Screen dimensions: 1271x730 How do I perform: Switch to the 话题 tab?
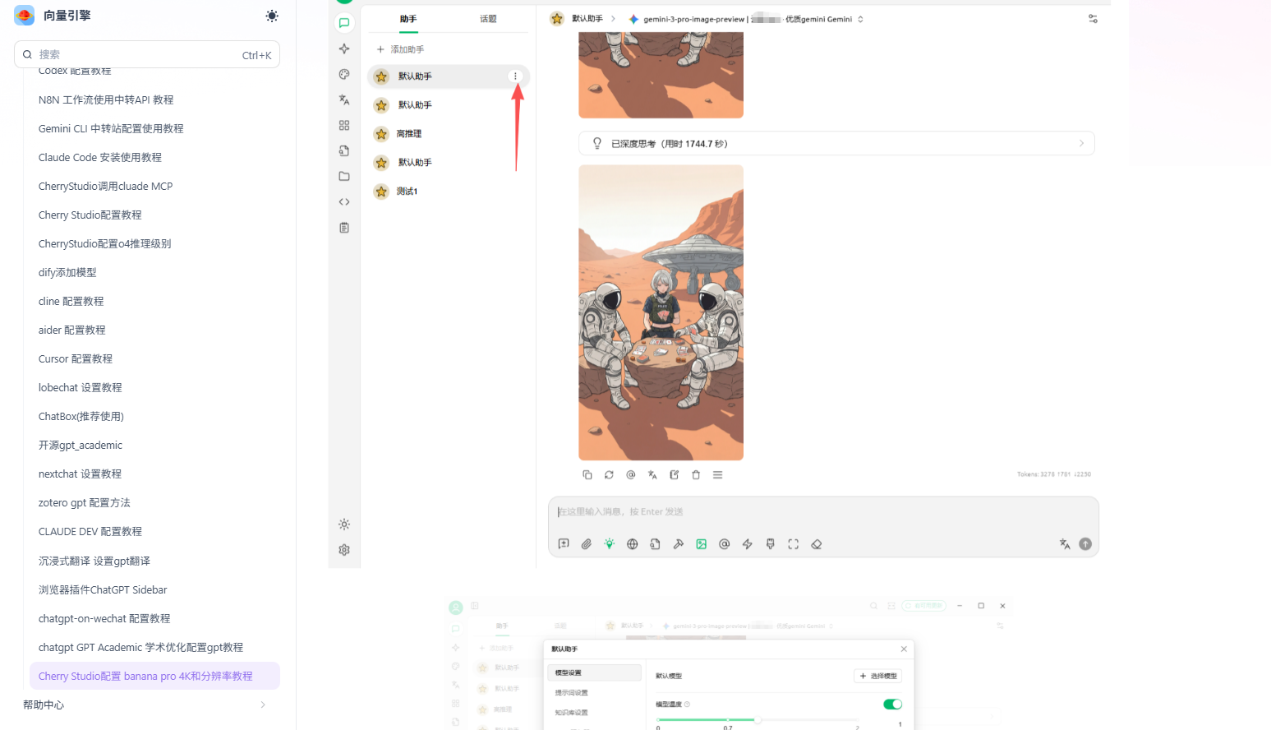488,19
